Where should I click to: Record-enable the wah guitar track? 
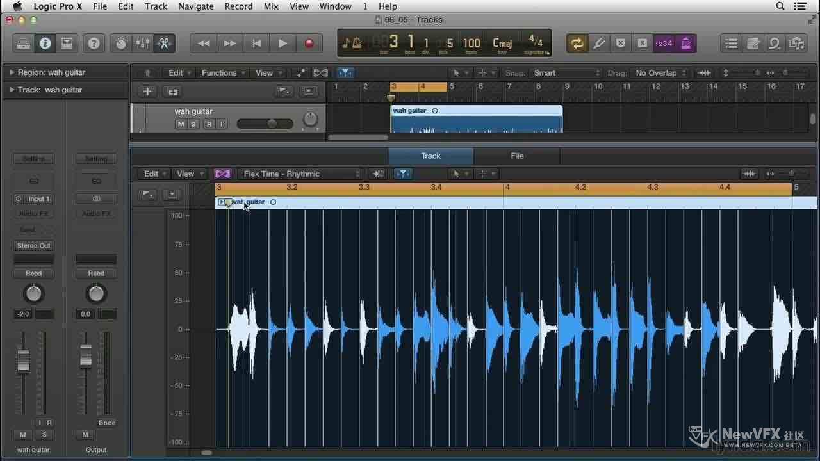[209, 124]
